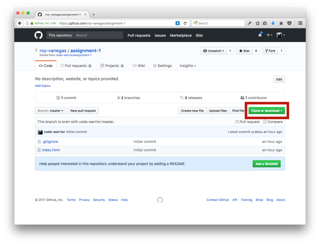Viewport: 320px width, 245px height.
Task: Open the code-warrior/assignment-1 fork source link
Action: click(x=73, y=55)
